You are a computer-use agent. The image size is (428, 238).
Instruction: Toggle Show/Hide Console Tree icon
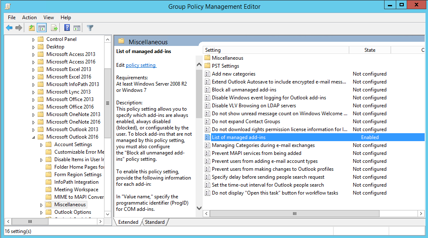tap(42, 28)
